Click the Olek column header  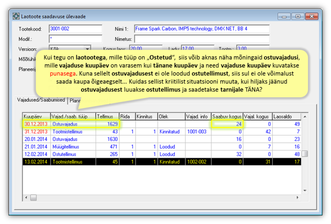click(x=171, y=116)
